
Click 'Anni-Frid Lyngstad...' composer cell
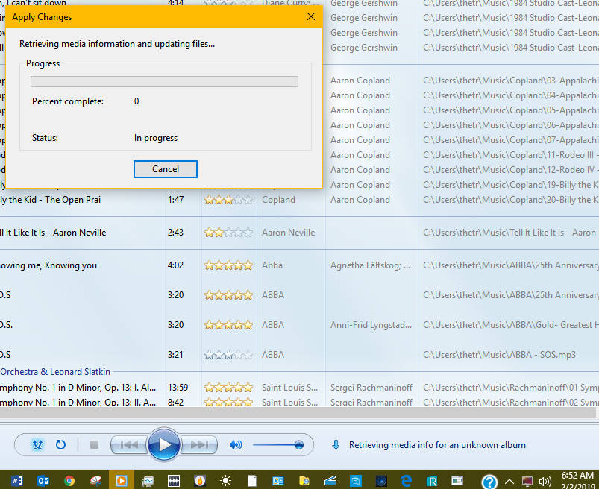(371, 325)
